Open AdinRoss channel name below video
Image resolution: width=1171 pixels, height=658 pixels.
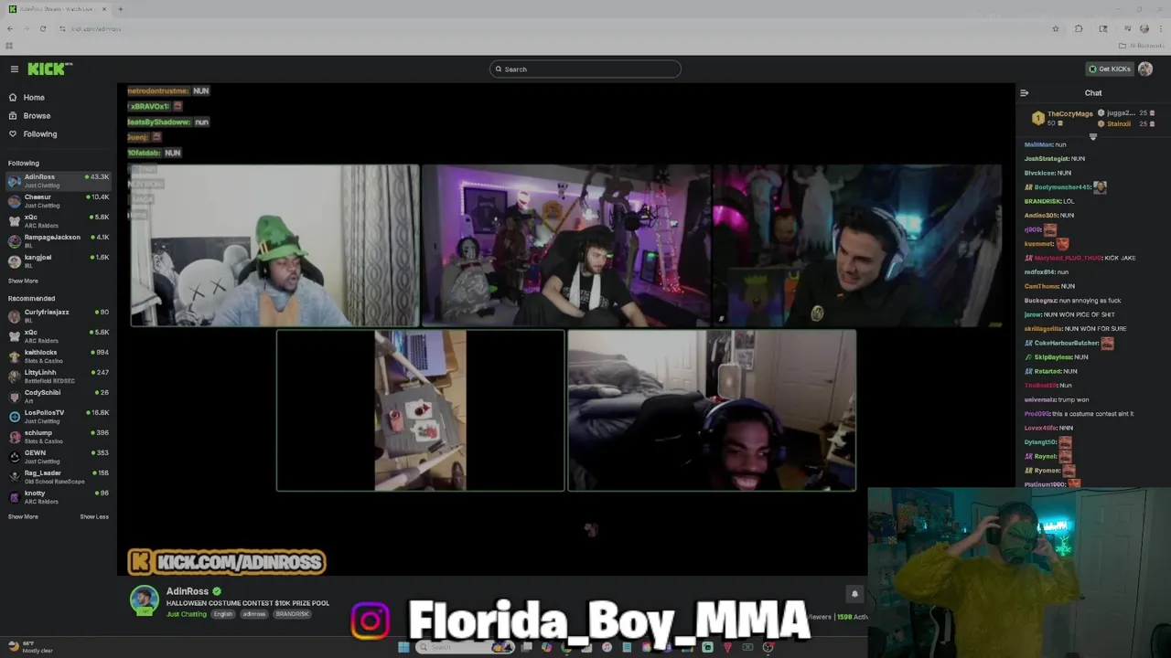coord(188,591)
